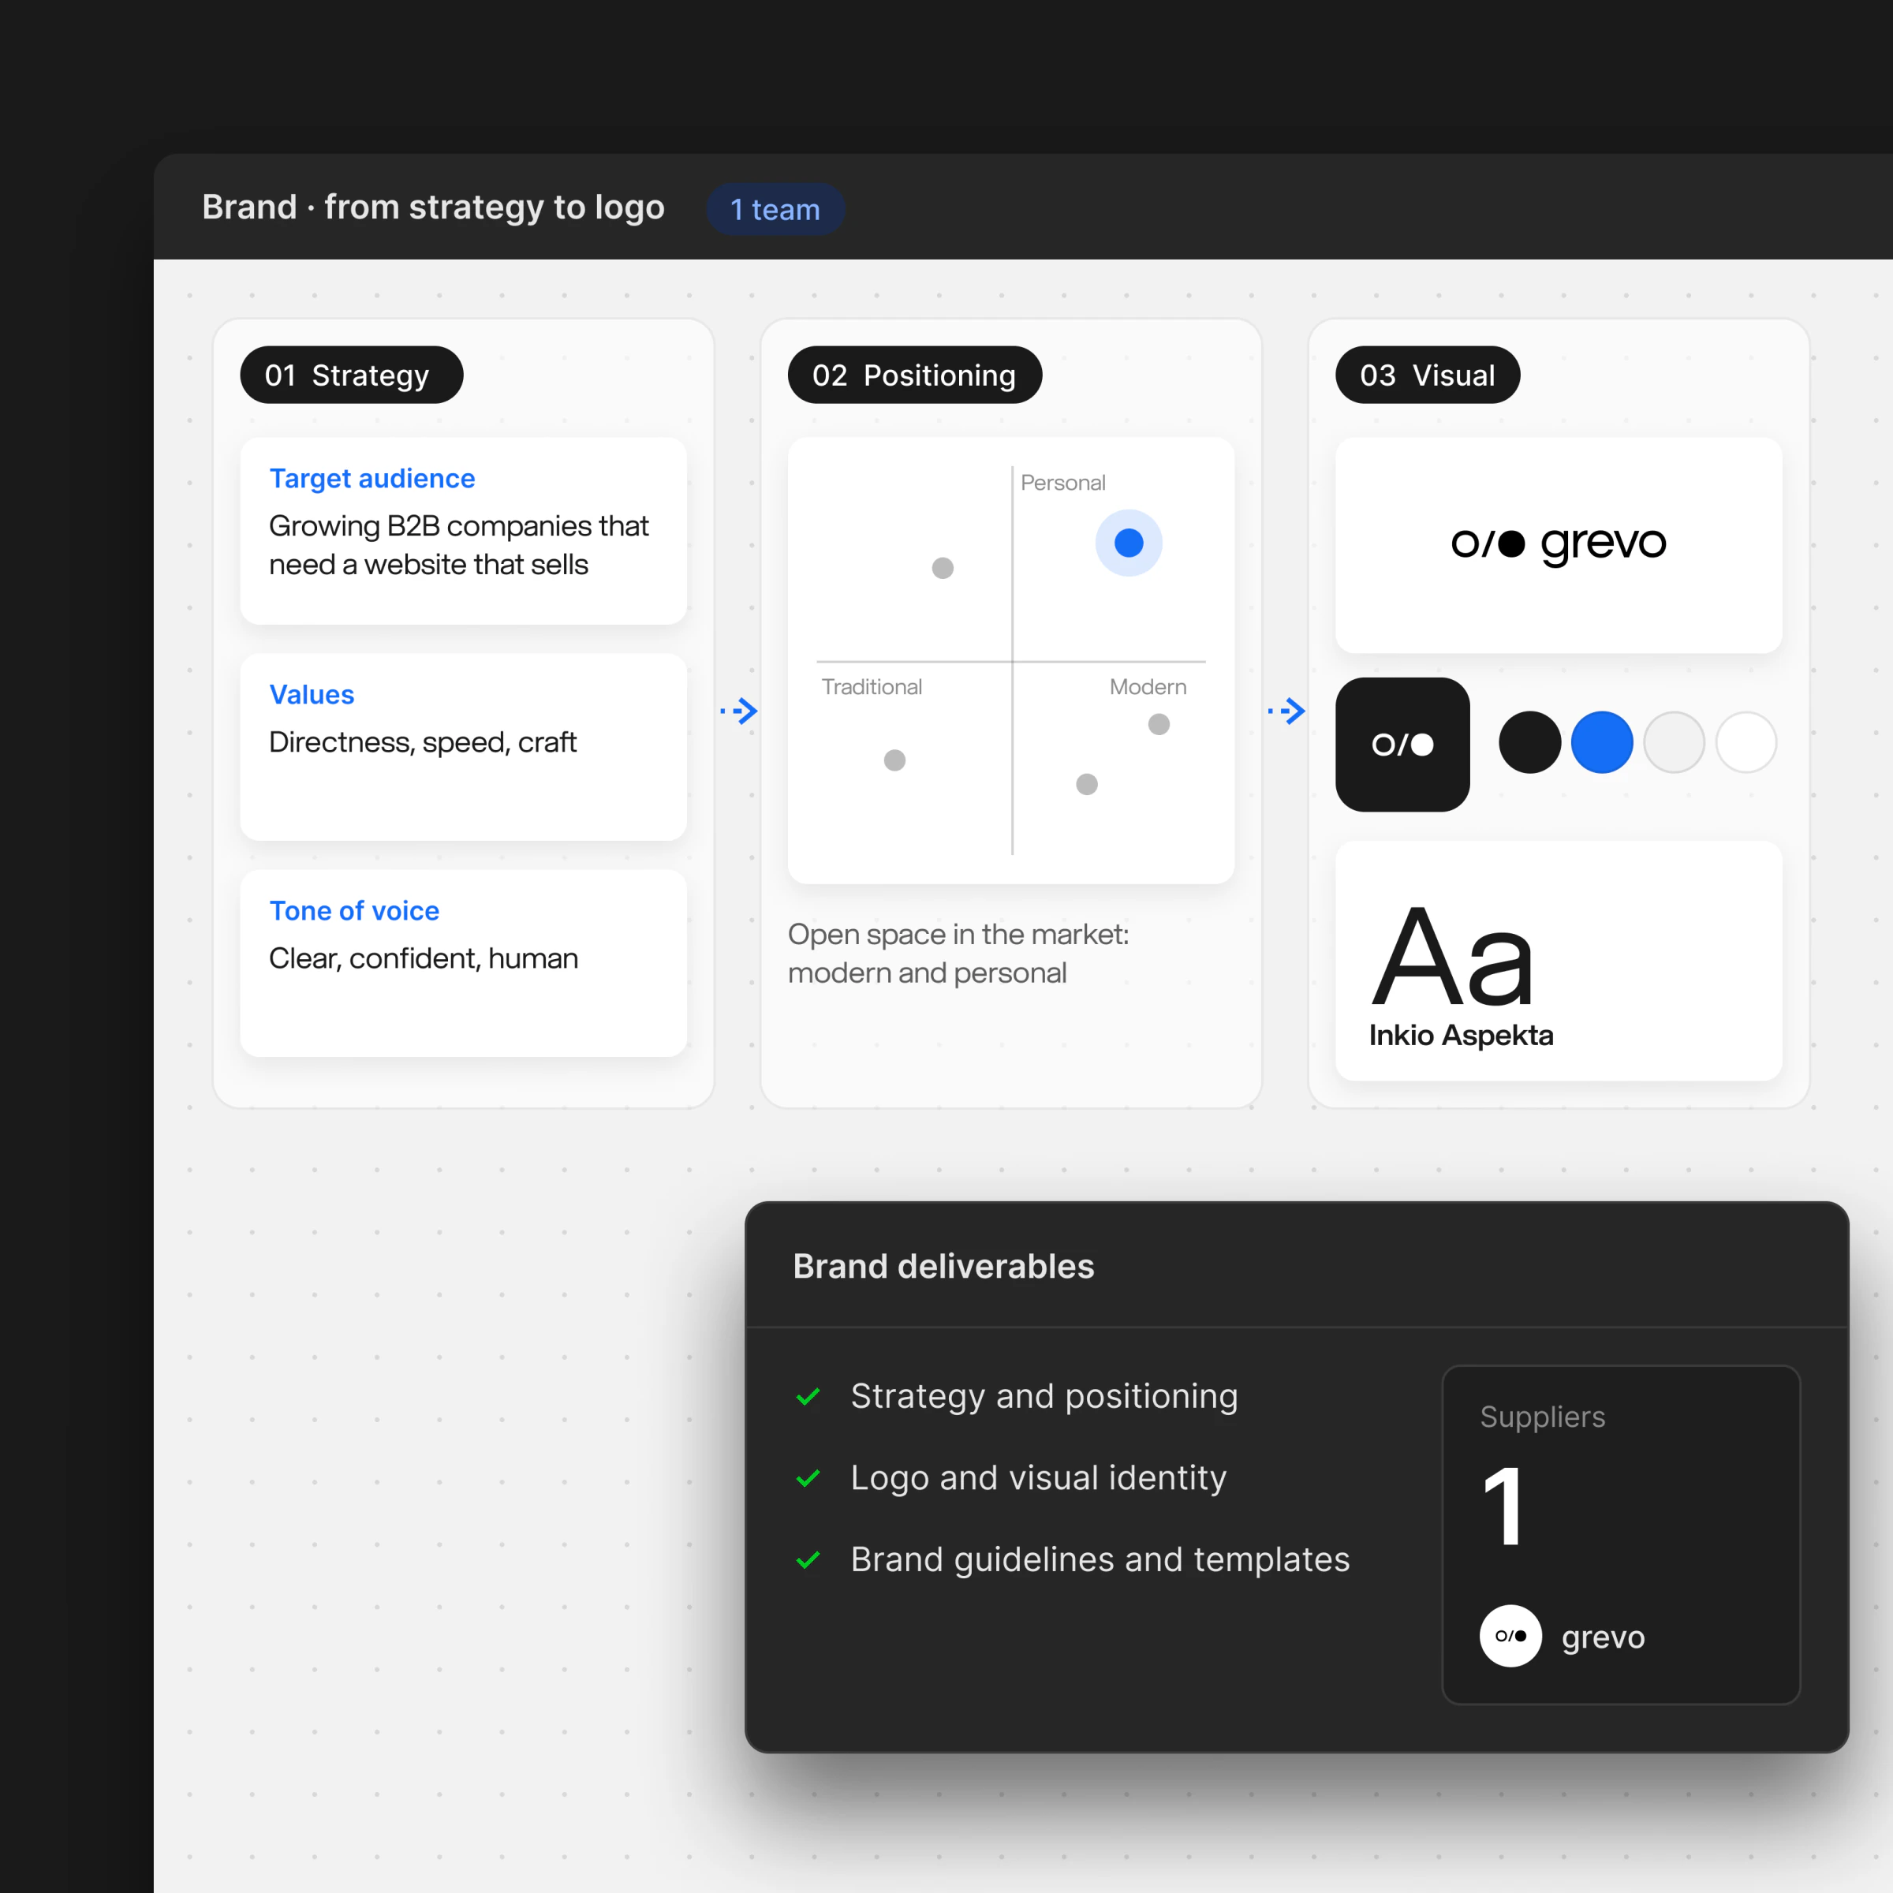Viewport: 1893px width, 1893px height.
Task: Click 'Brand guidelines and templates' deliverable text
Action: click(1100, 1560)
